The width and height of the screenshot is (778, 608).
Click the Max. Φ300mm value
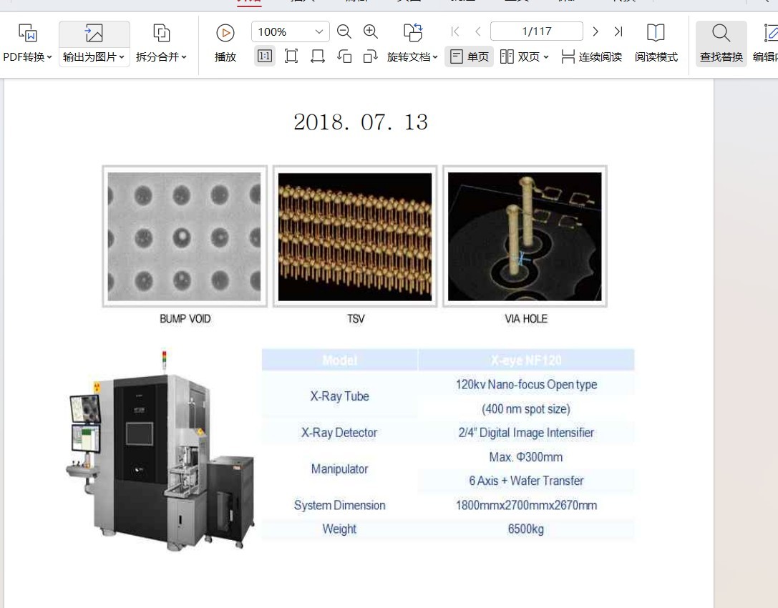tap(526, 457)
